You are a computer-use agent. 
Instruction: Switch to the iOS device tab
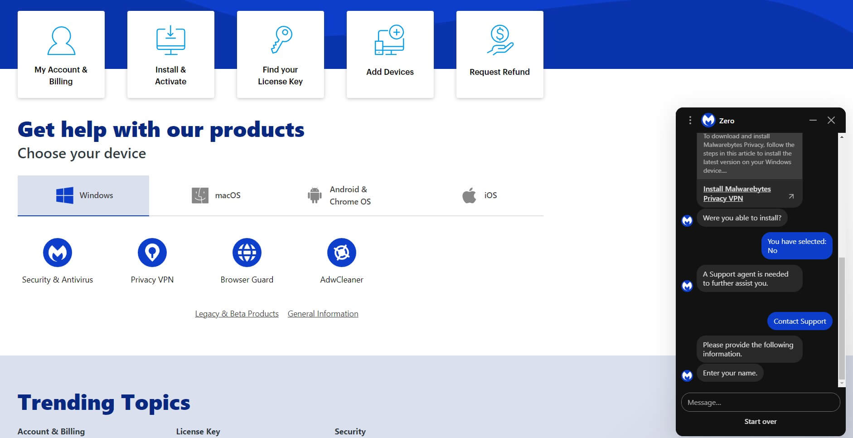(480, 195)
